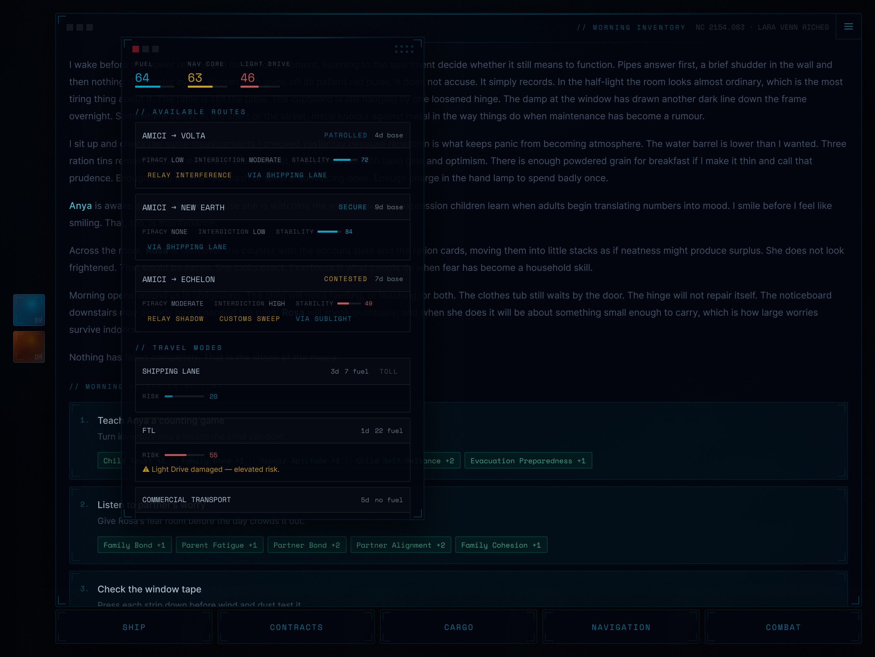The height and width of the screenshot is (657, 875).
Task: Click the Anya character link
Action: coord(80,206)
